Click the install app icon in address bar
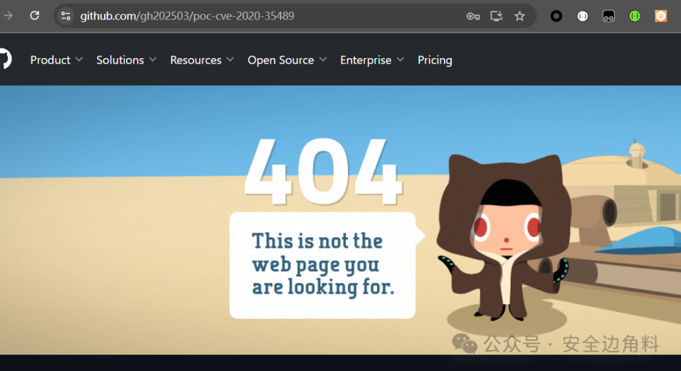 point(496,16)
